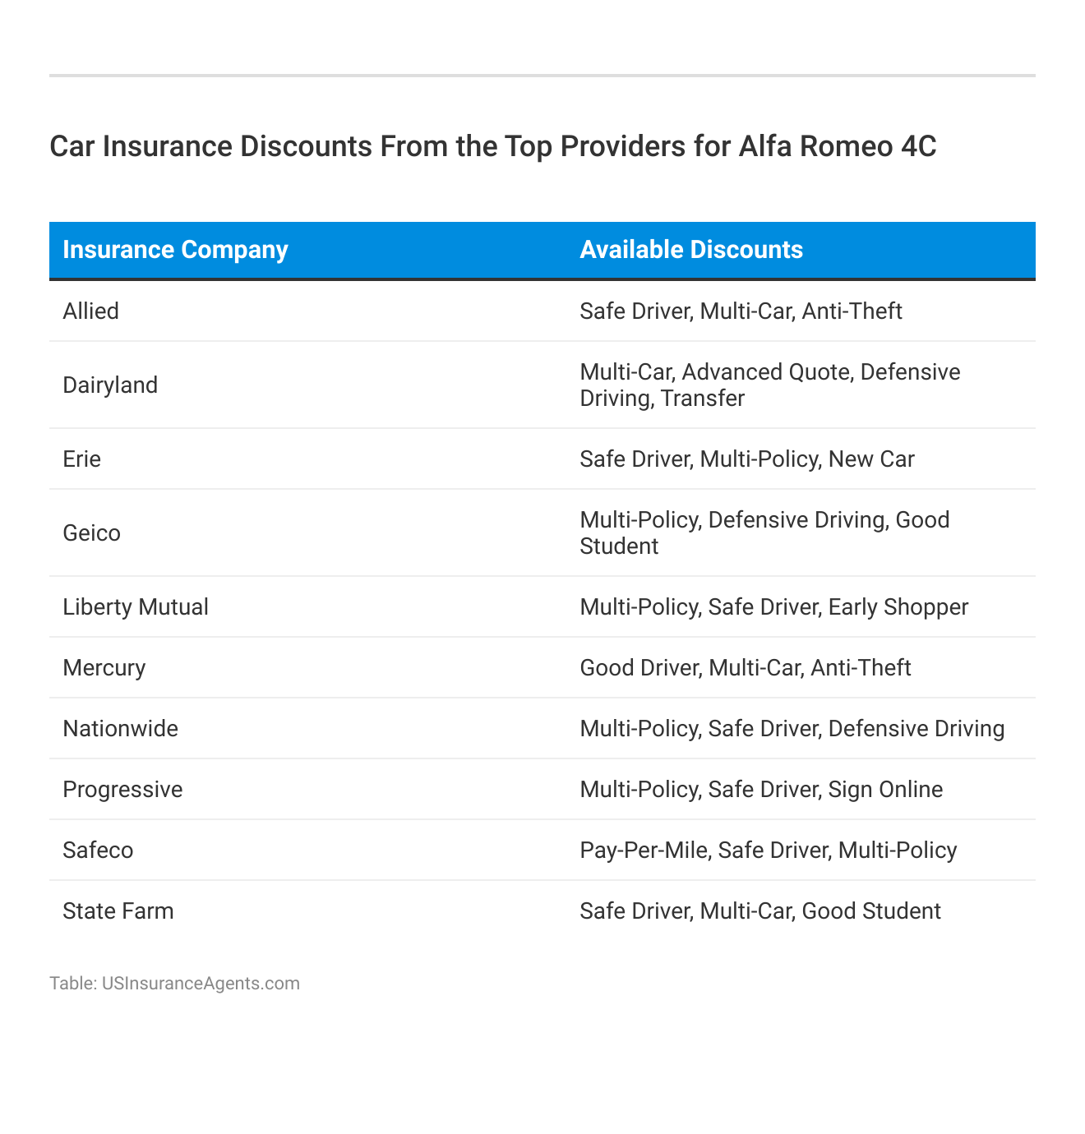Select the State Farm company cell

118,911
